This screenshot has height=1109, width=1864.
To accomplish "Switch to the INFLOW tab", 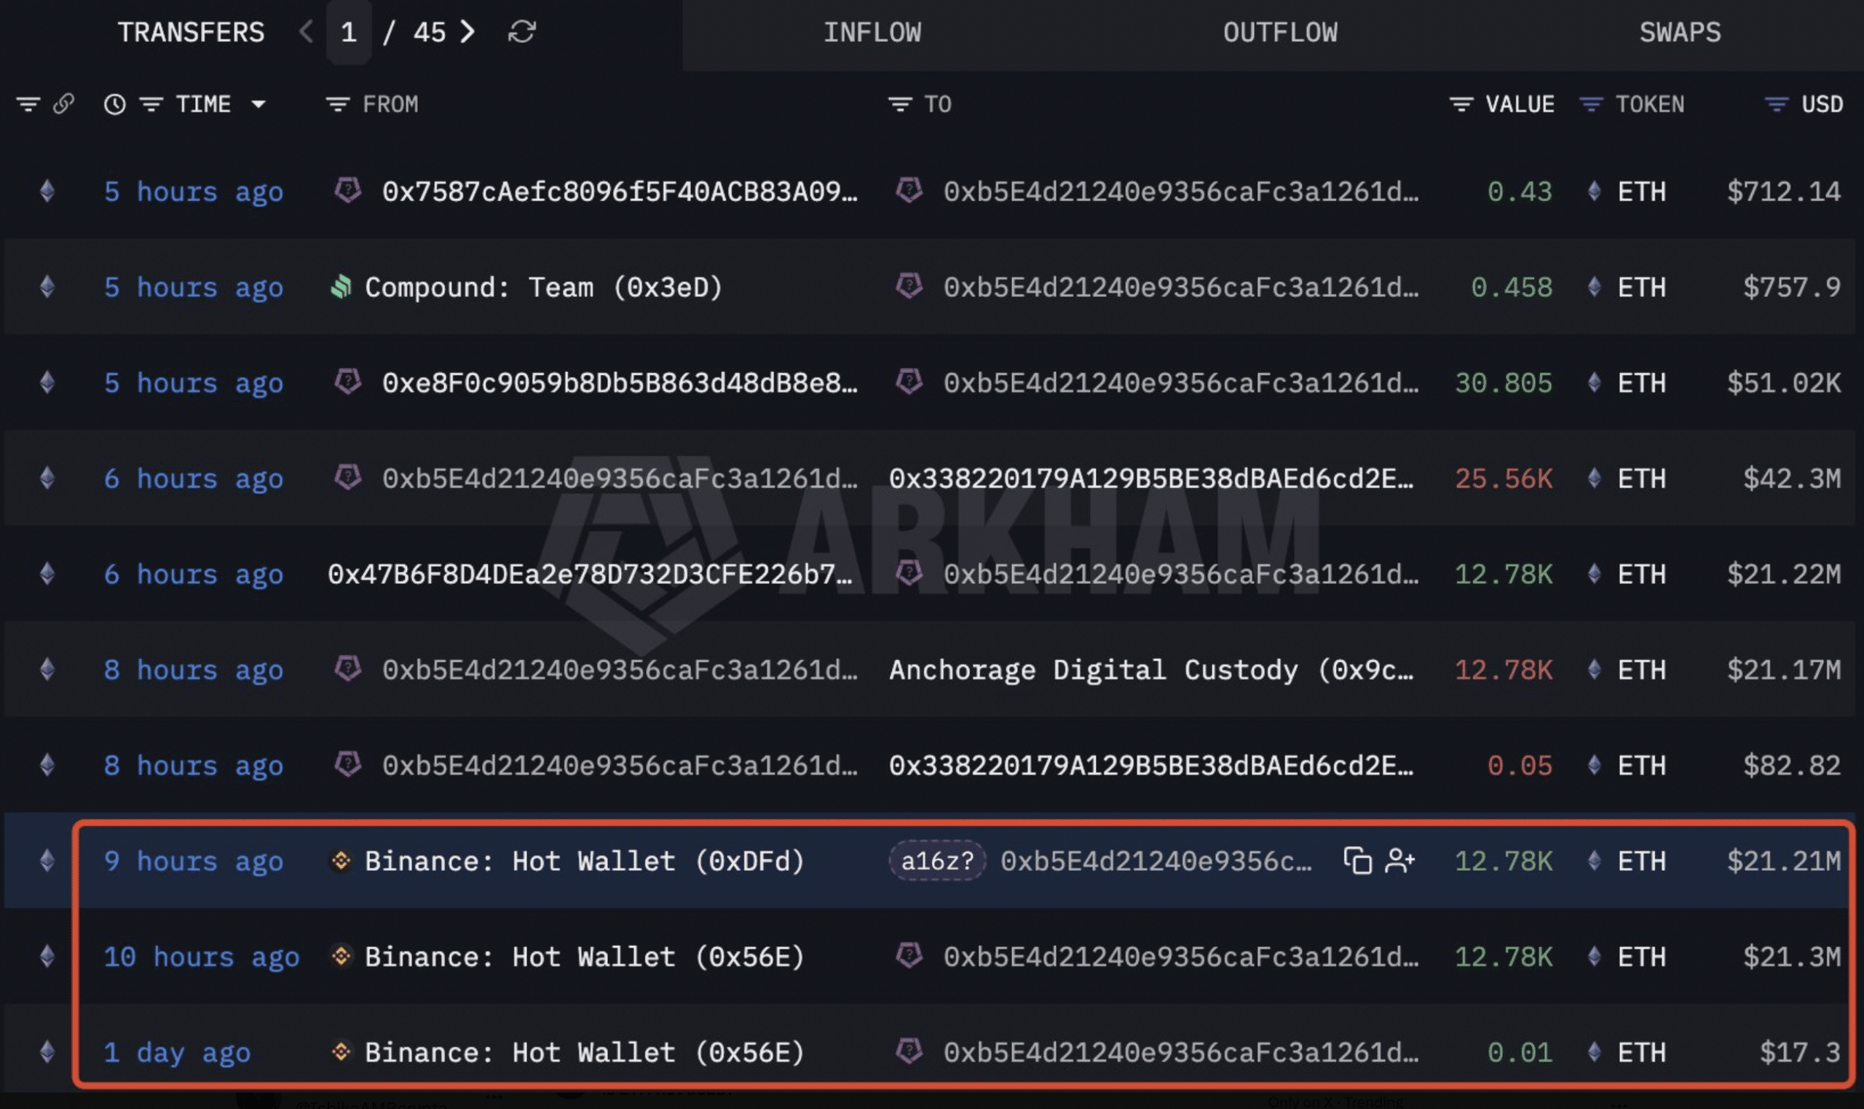I will (x=872, y=32).
